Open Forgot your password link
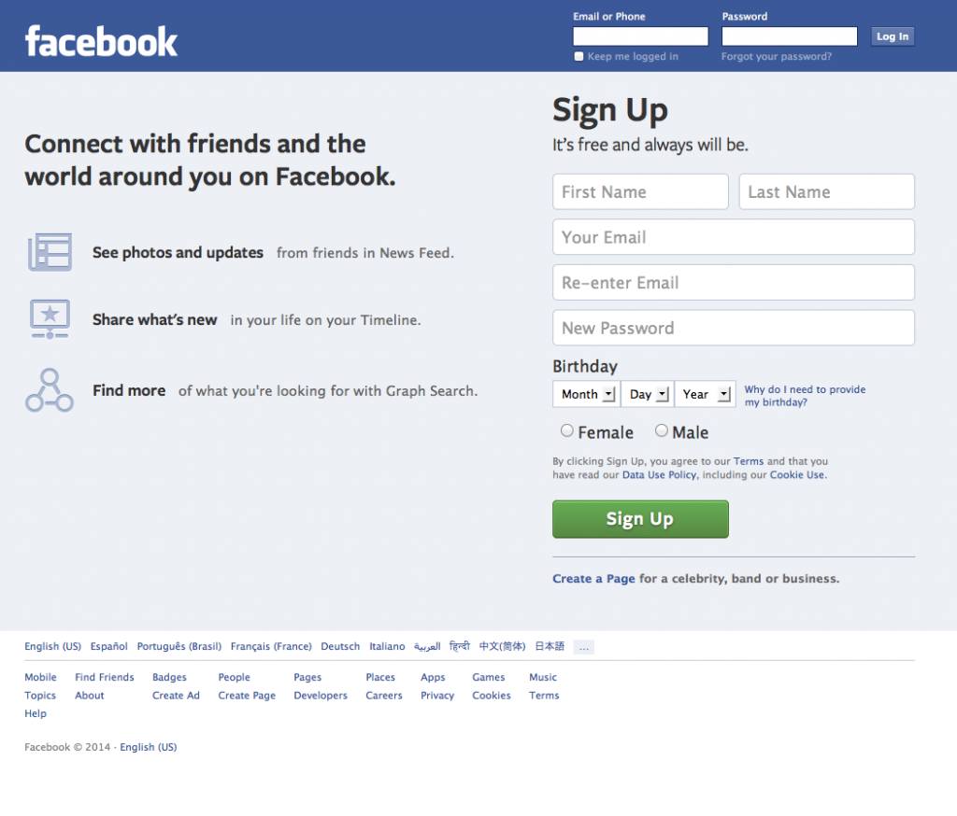957x816 pixels. click(777, 57)
